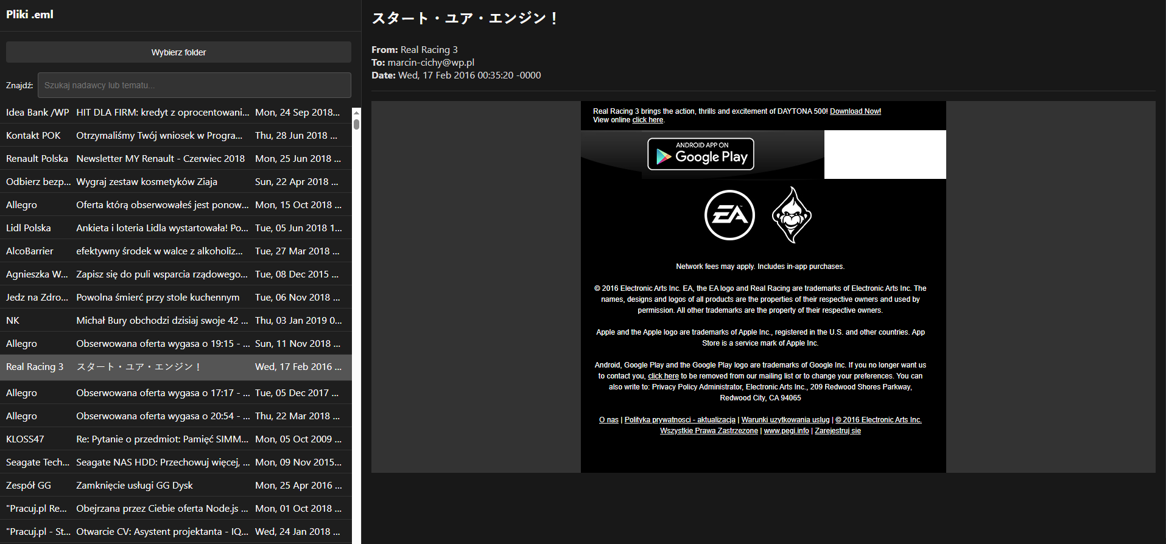
Task: Click the Google Play badge icon
Action: click(701, 154)
